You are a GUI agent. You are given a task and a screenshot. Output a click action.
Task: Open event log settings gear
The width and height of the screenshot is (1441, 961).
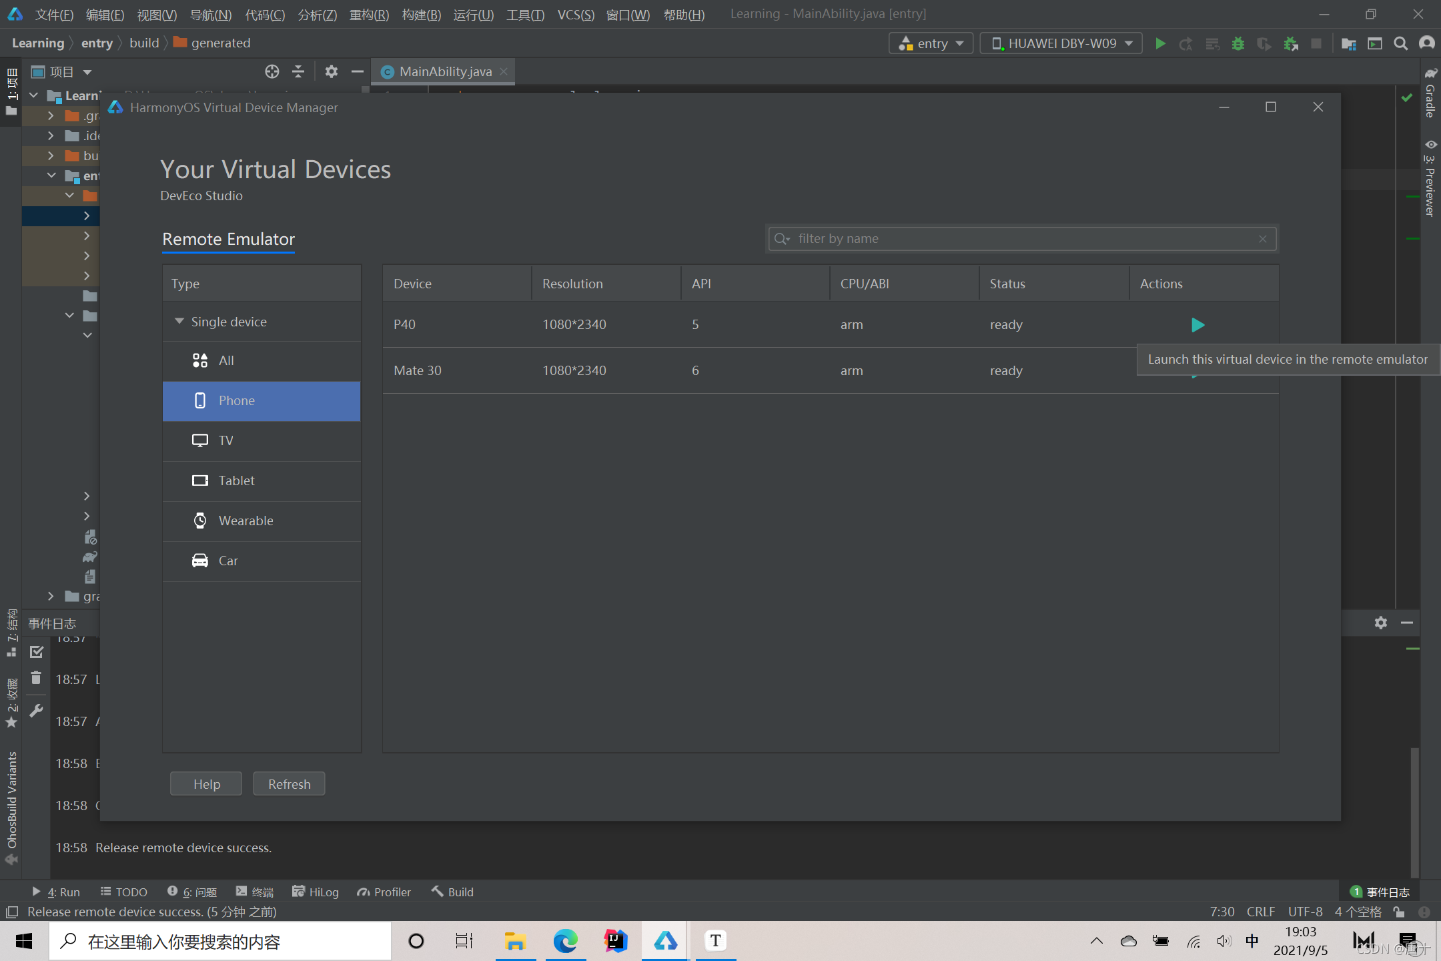(1380, 623)
